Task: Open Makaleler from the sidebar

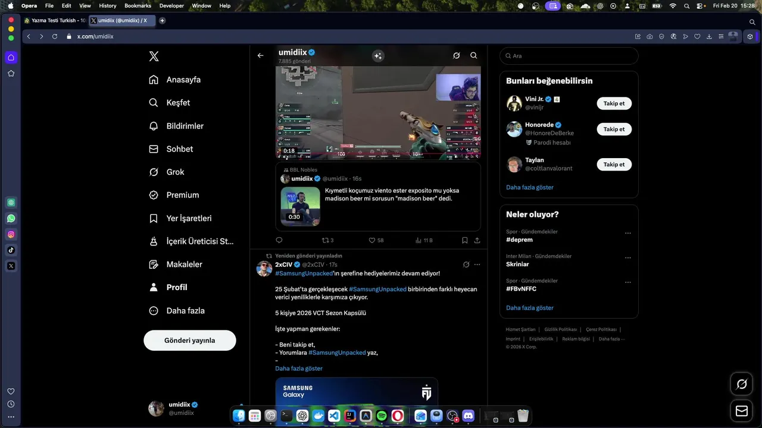Action: click(176, 264)
